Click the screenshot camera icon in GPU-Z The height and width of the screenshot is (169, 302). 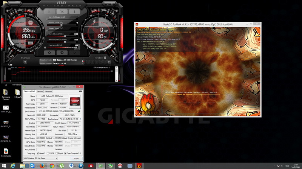pyautogui.click(x=80, y=91)
